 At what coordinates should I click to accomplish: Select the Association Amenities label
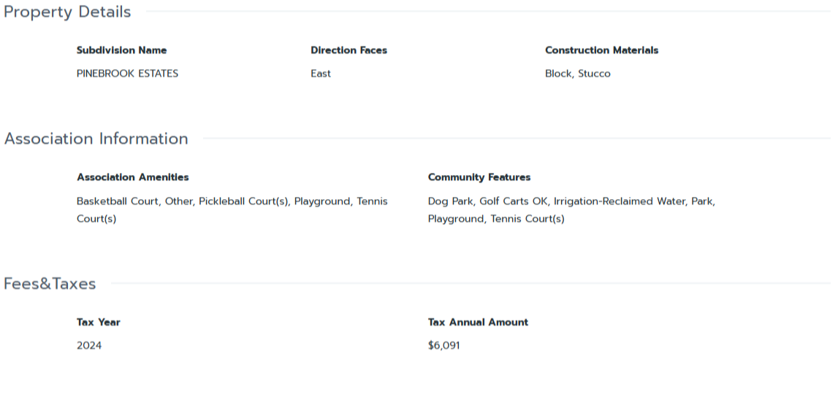point(132,177)
